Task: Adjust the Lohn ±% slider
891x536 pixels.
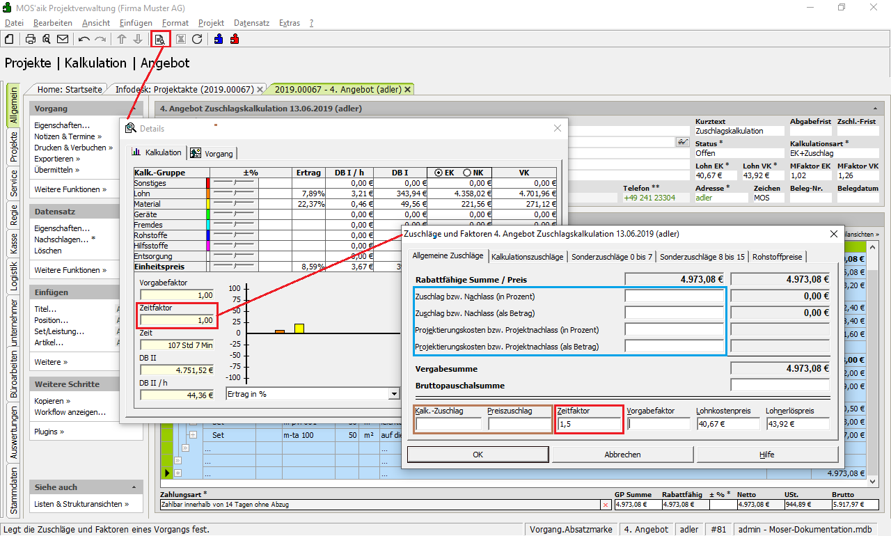Action: point(234,194)
